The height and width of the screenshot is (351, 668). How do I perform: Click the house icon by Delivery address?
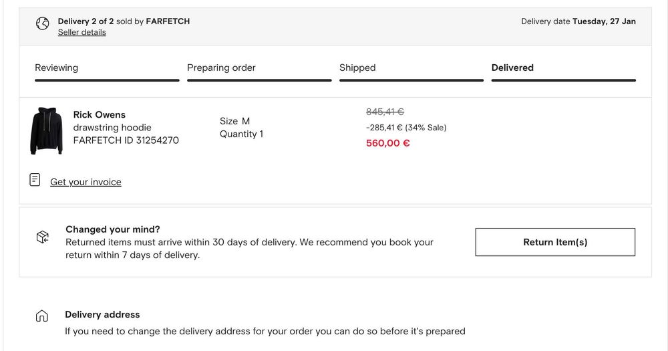pos(41,316)
